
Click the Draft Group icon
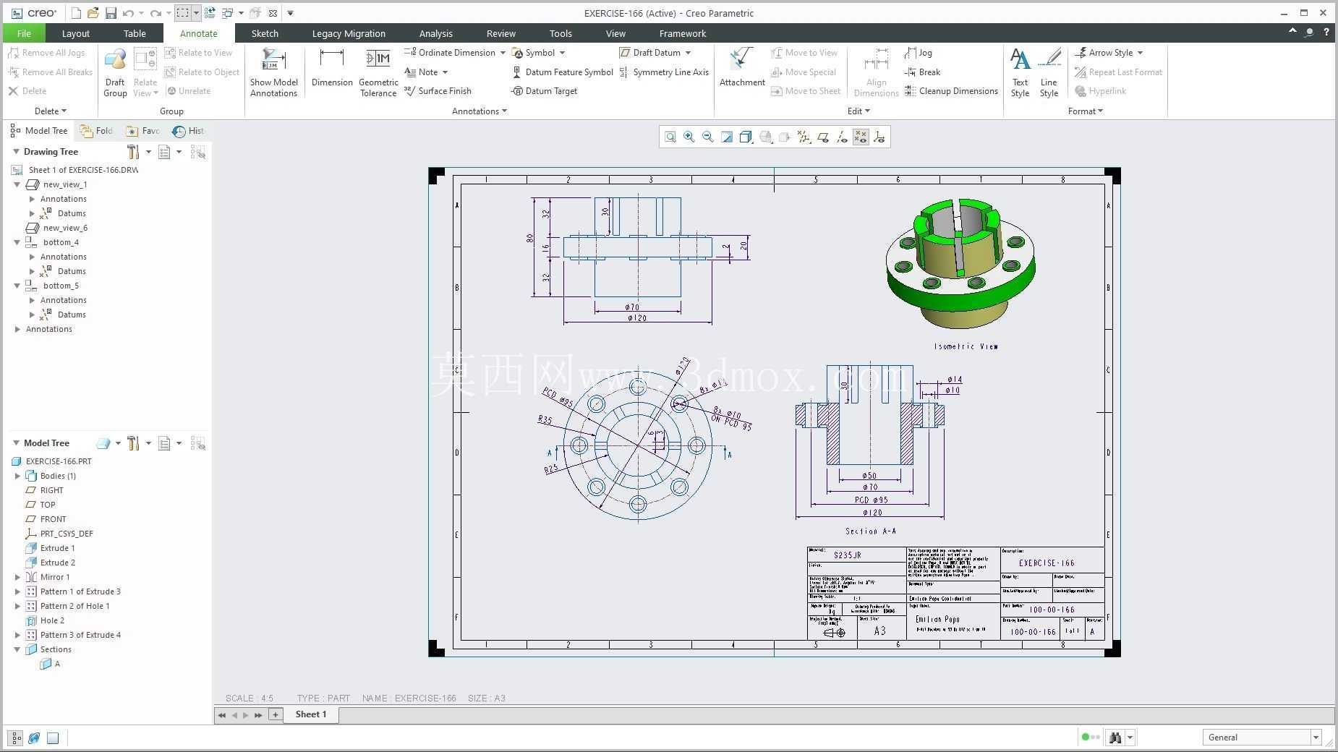tap(115, 72)
